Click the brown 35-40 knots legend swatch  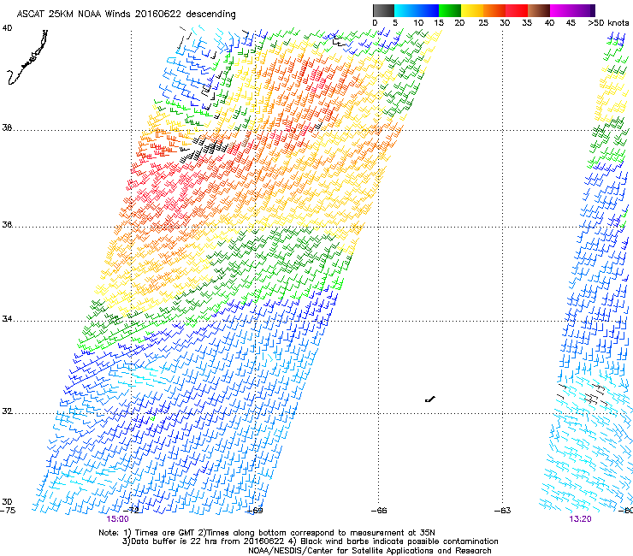[539, 10]
